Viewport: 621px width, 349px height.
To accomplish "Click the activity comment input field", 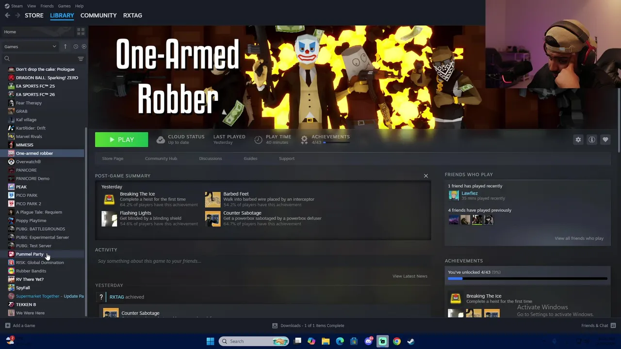I will pyautogui.click(x=262, y=261).
